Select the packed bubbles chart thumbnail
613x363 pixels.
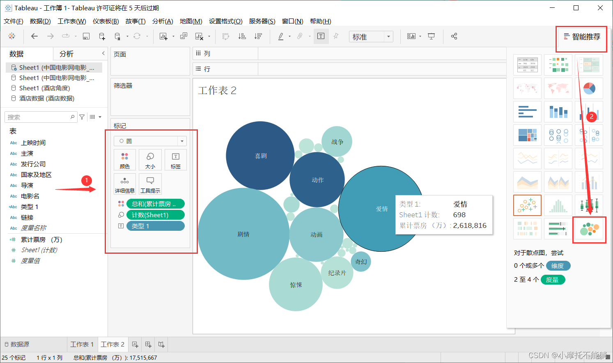[589, 229]
